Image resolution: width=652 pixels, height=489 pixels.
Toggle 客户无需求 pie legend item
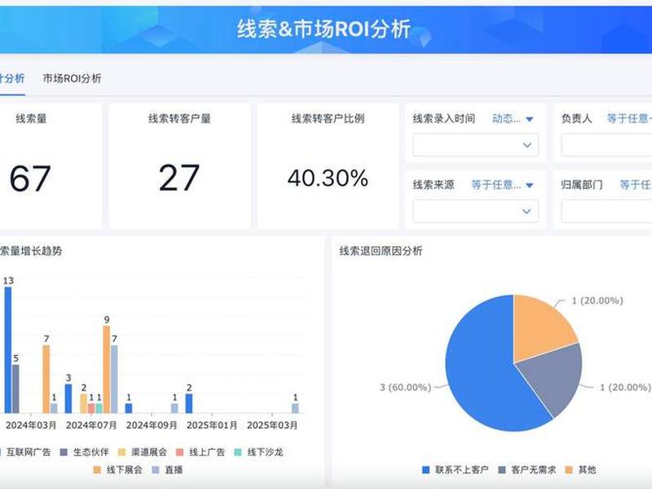click(526, 470)
